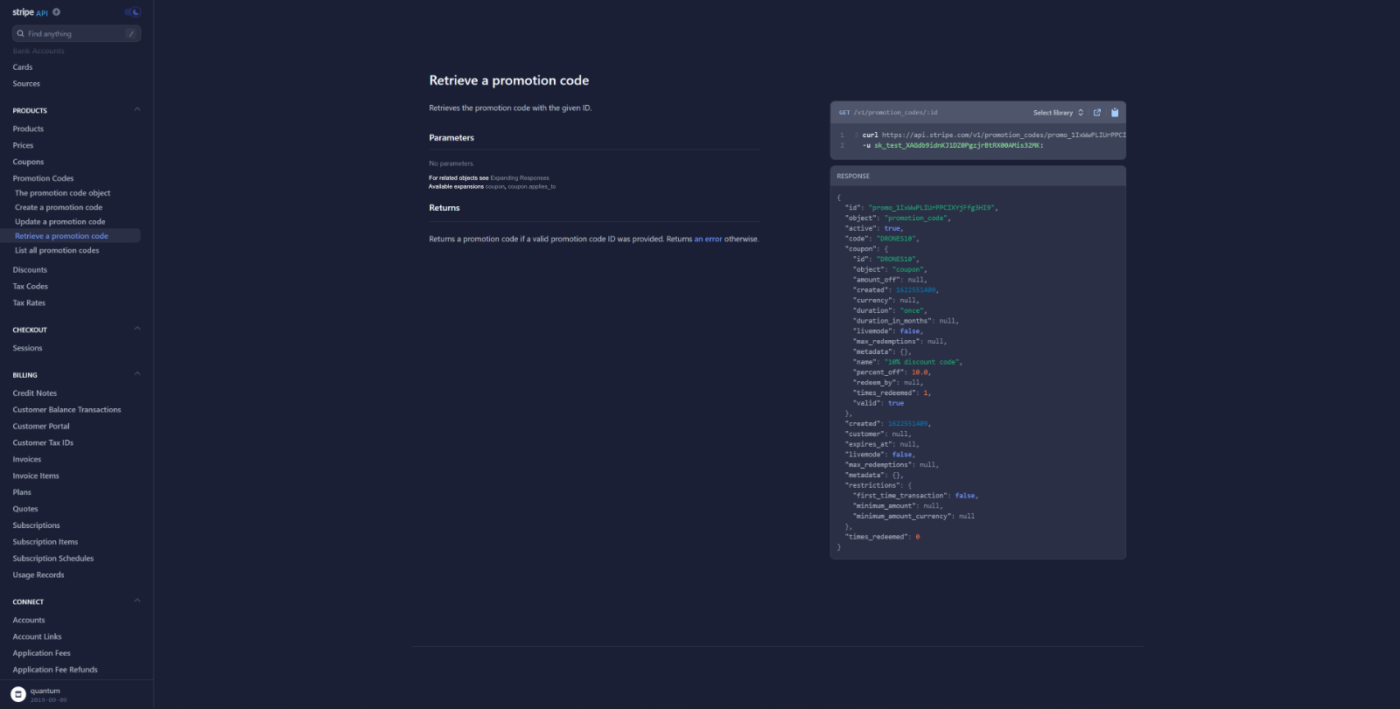Select Create a promotion code item
The width and height of the screenshot is (1400, 709).
(x=59, y=207)
